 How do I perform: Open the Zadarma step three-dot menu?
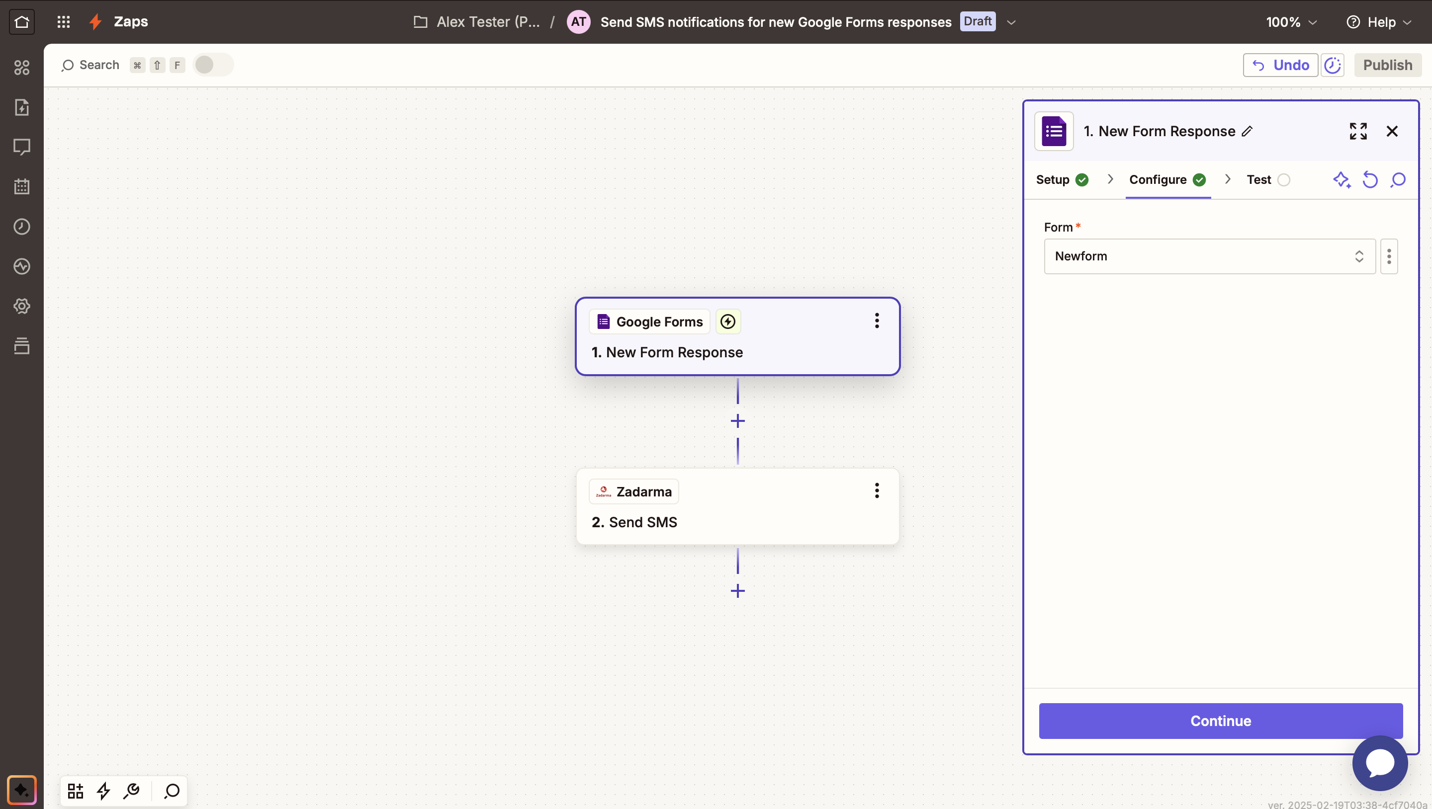[877, 490]
